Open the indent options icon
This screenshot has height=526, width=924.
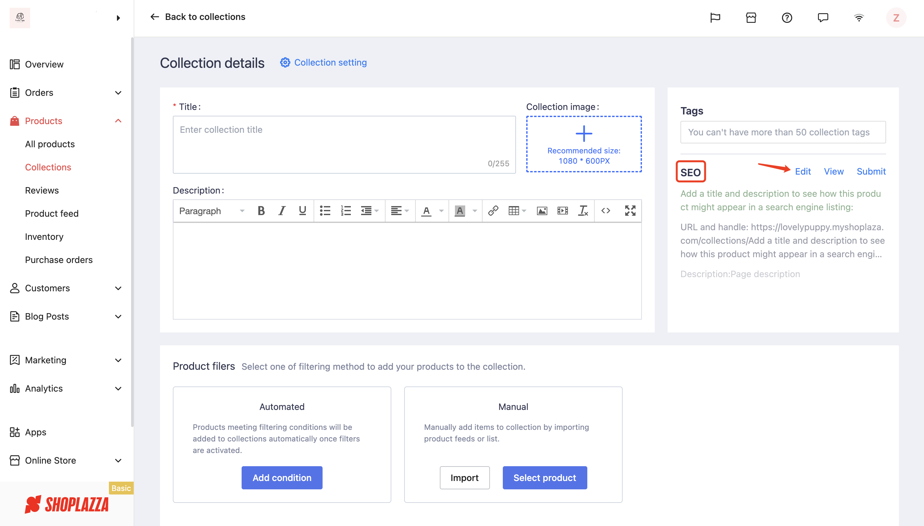(x=369, y=211)
